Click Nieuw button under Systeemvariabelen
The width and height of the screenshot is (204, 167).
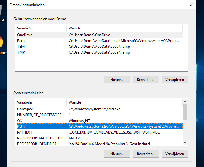[x=117, y=154]
